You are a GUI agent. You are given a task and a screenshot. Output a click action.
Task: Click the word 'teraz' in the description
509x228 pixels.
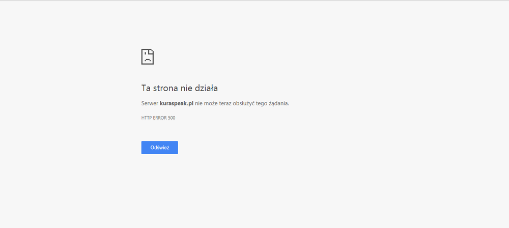224,103
